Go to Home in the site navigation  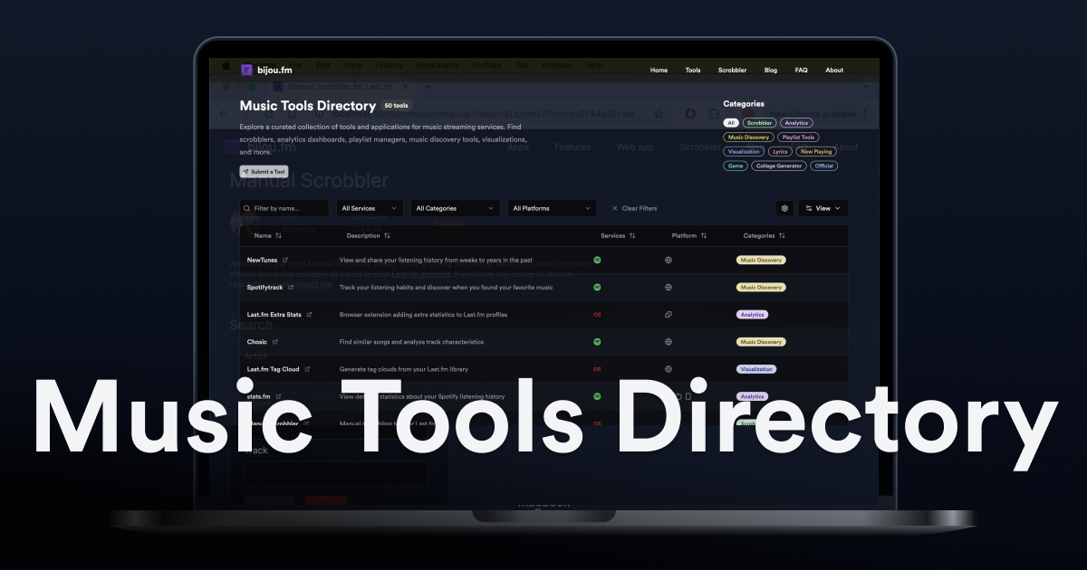pyautogui.click(x=659, y=70)
